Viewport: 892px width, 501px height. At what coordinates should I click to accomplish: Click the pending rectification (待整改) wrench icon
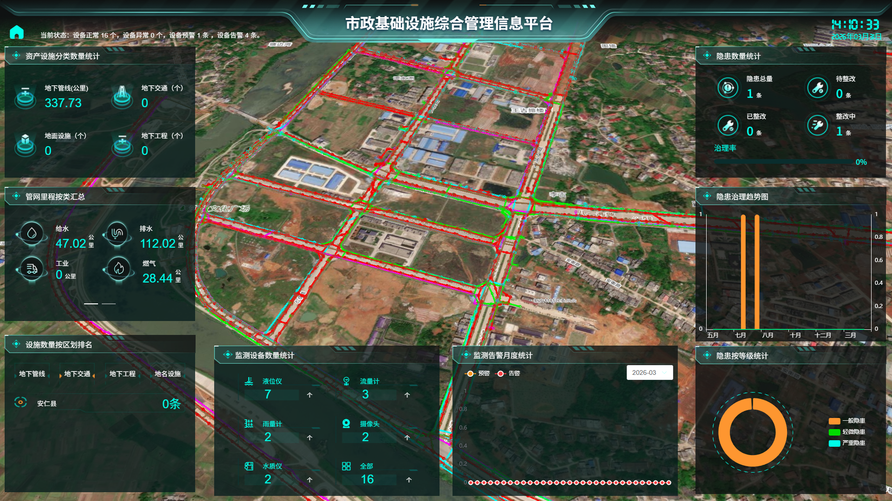tap(817, 87)
